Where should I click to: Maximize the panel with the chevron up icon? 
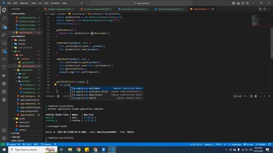[x=264, y=96]
